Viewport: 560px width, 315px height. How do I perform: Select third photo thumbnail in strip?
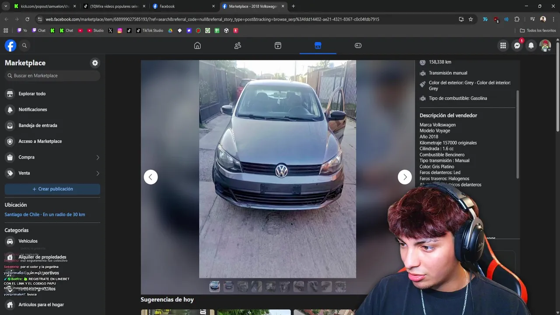click(x=243, y=287)
